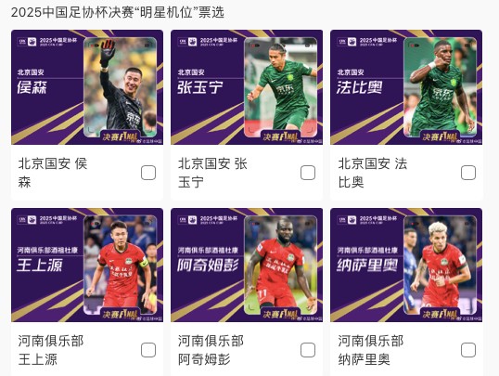
Task: Mark the 河南俱乐部 纳萨里奥 checkbox
Action: pyautogui.click(x=468, y=350)
